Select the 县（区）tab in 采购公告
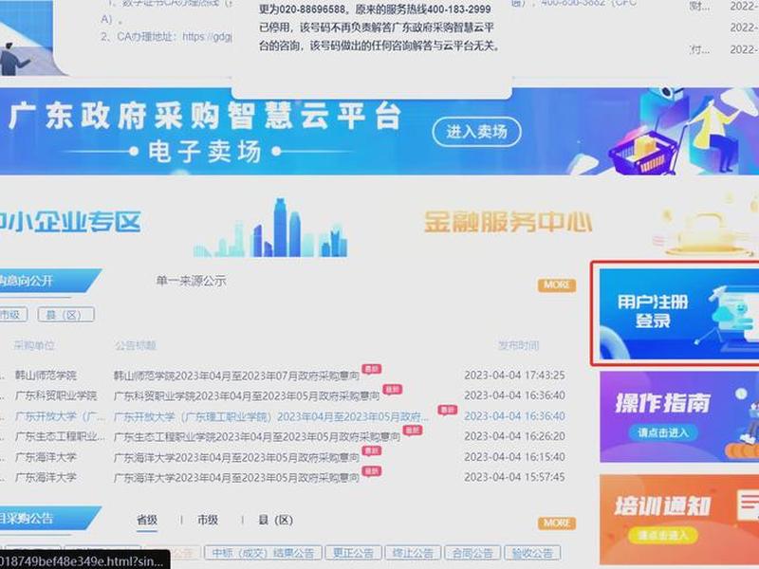The image size is (759, 569). (x=275, y=520)
